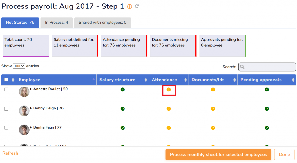
Task: Click Process monthly sheet for selected employees
Action: pos(218,155)
